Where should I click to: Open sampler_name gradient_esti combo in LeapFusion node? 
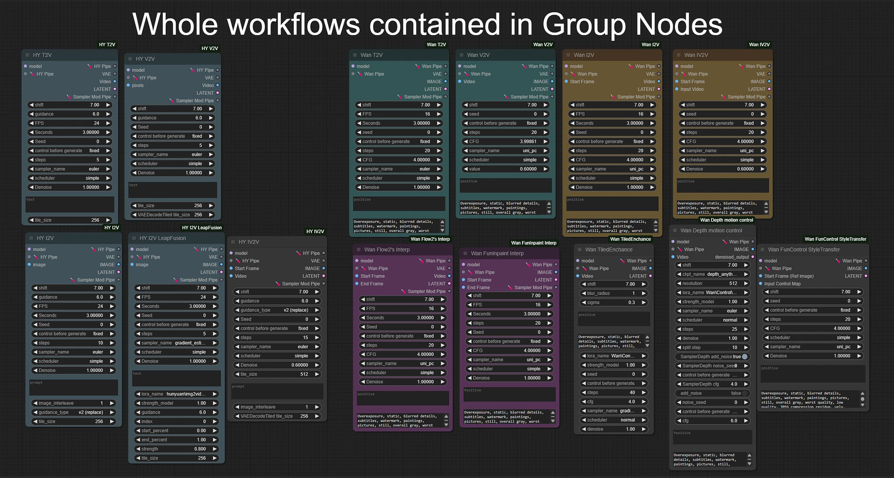click(x=176, y=343)
